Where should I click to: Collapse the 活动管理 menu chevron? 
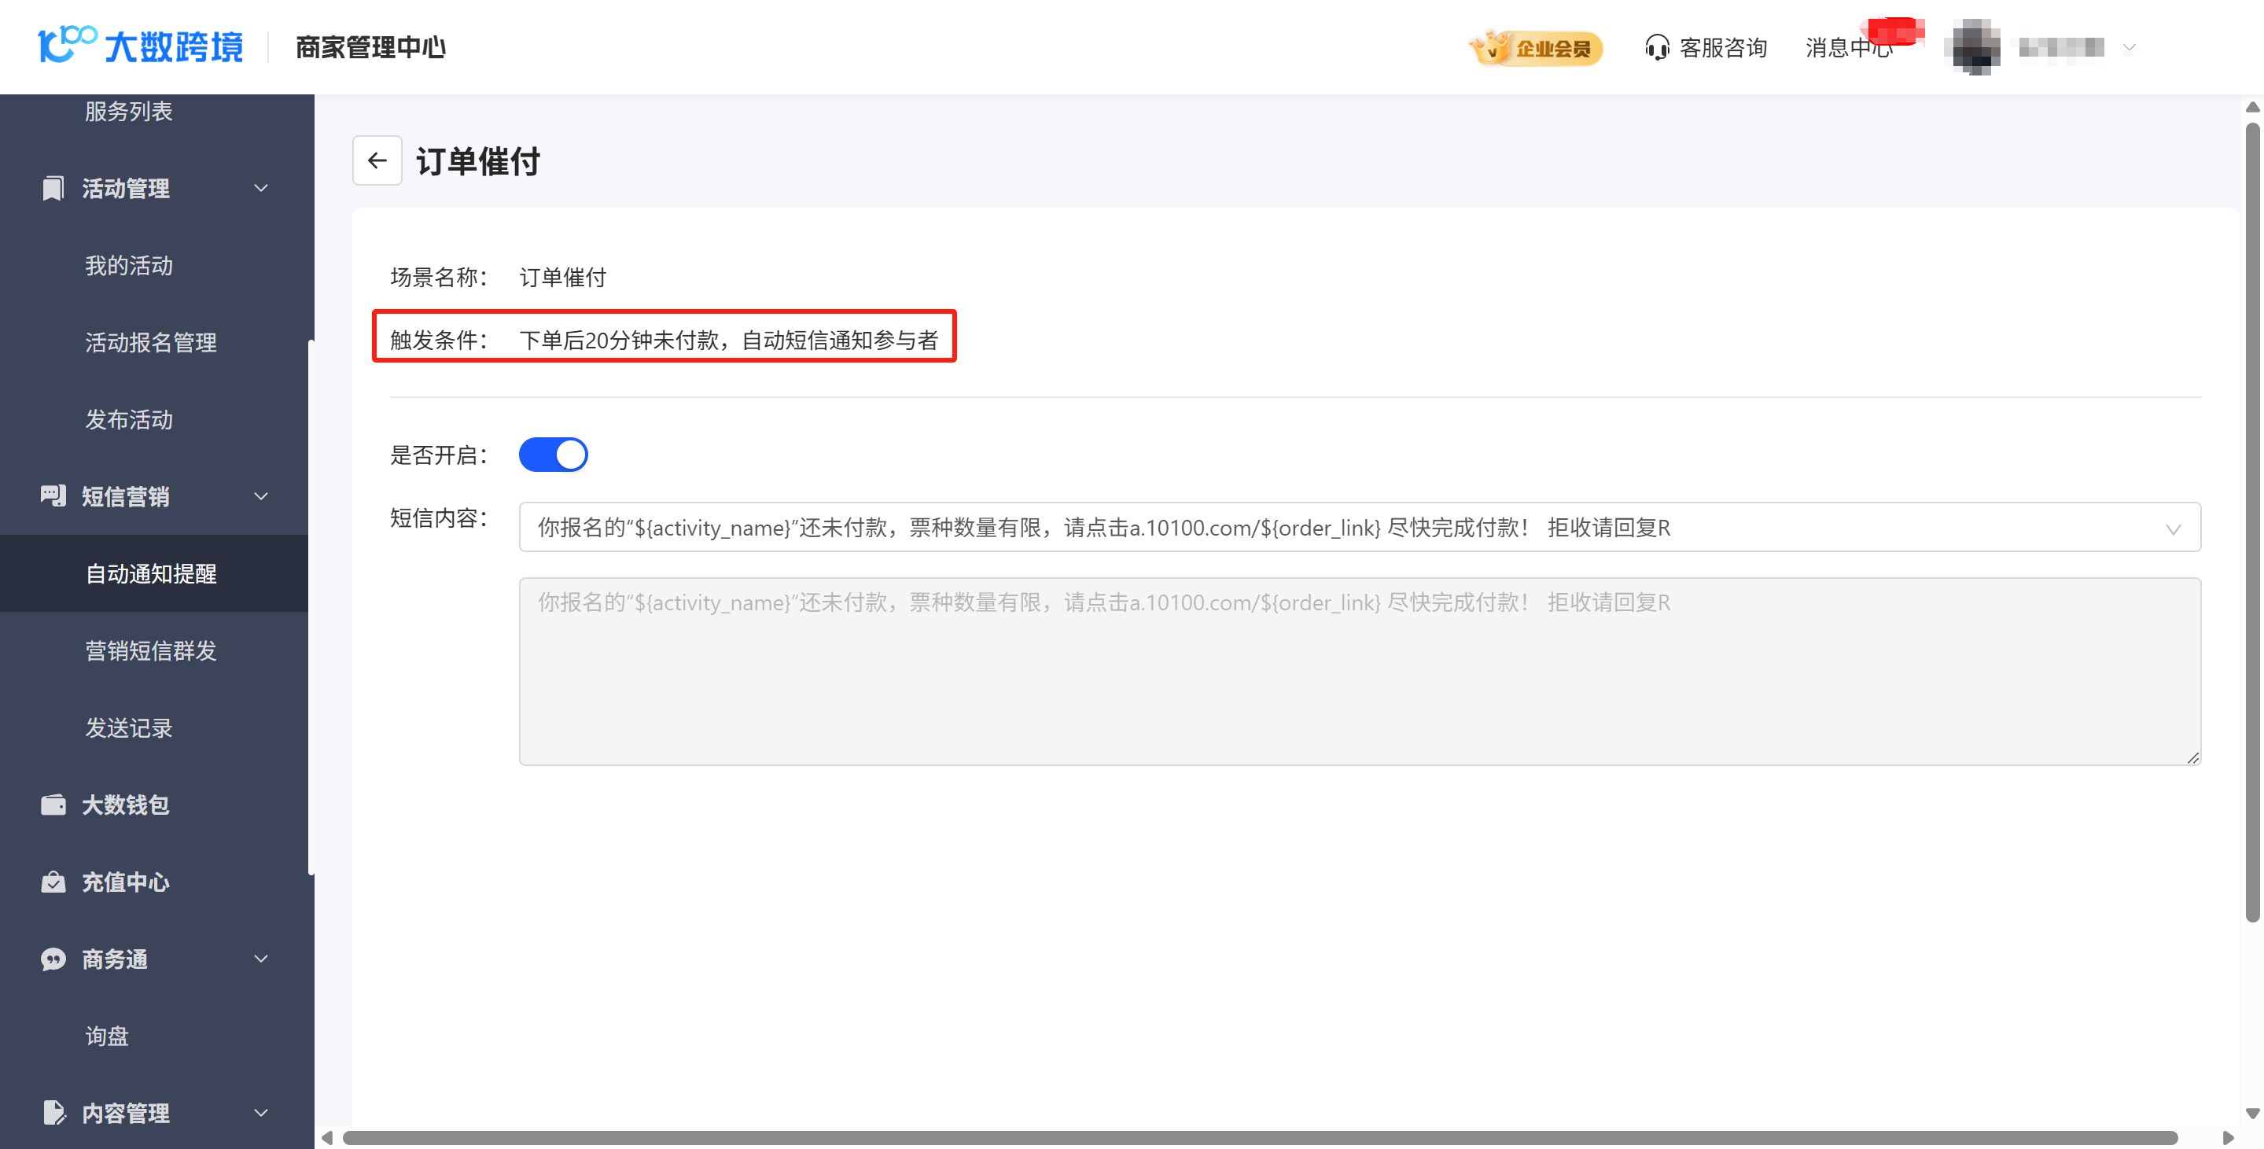point(261,188)
